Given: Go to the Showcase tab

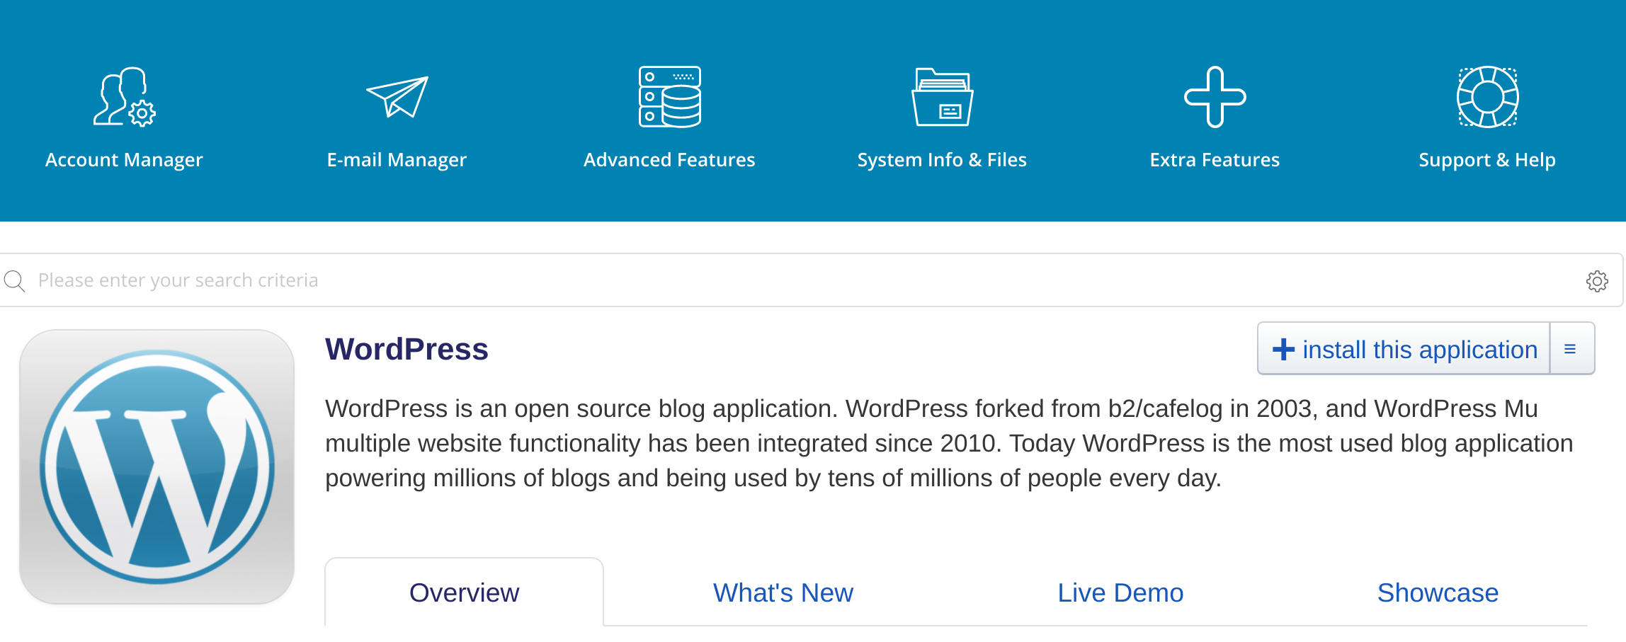Looking at the screenshot, I should [1438, 592].
